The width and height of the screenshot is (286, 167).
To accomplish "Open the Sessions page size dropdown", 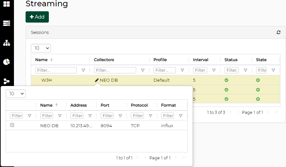I will point(41,48).
